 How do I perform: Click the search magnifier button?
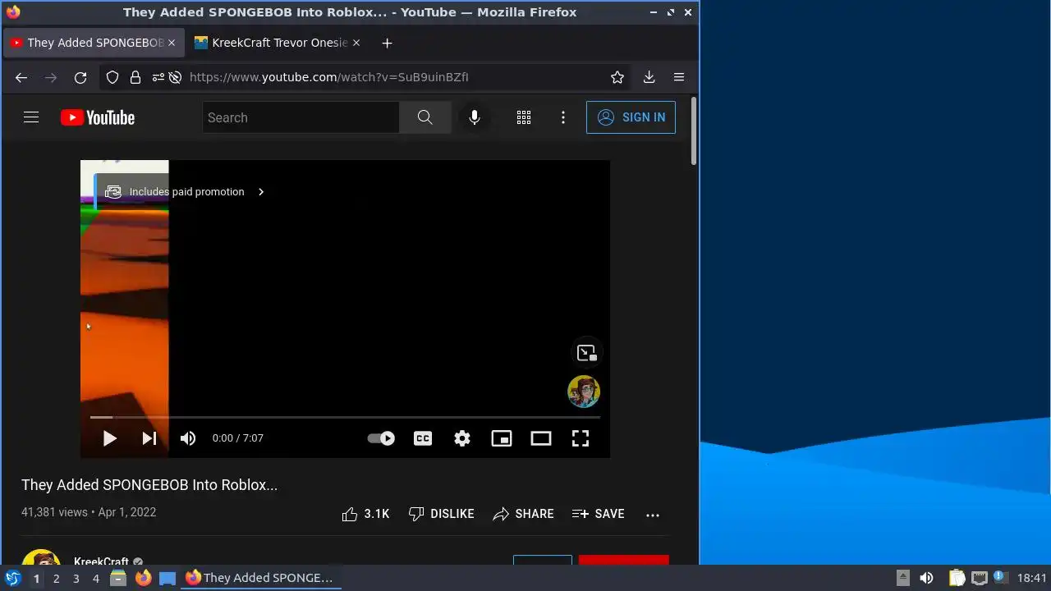coord(425,117)
